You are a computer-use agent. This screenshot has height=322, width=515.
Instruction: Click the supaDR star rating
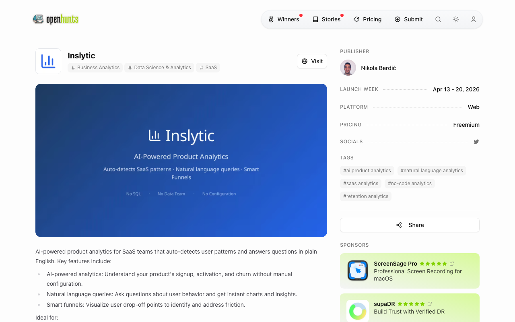411,304
